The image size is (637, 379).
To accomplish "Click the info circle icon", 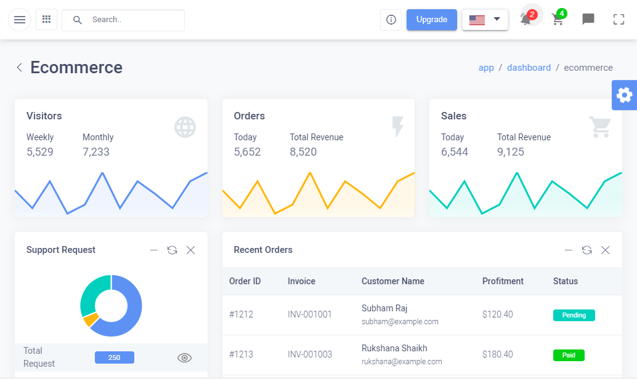I will [x=391, y=20].
